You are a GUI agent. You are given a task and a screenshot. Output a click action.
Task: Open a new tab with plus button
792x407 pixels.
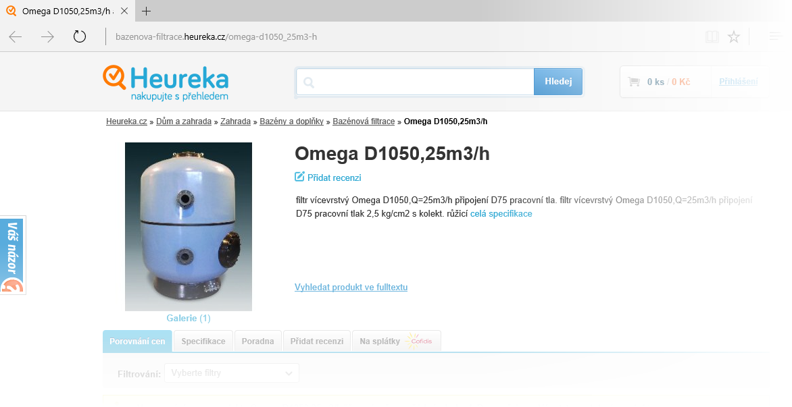click(146, 11)
